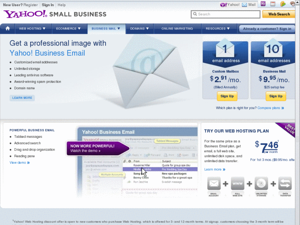The image size is (300, 225).
Task: Click the purple My Yahoo icon
Action: pos(263,4)
